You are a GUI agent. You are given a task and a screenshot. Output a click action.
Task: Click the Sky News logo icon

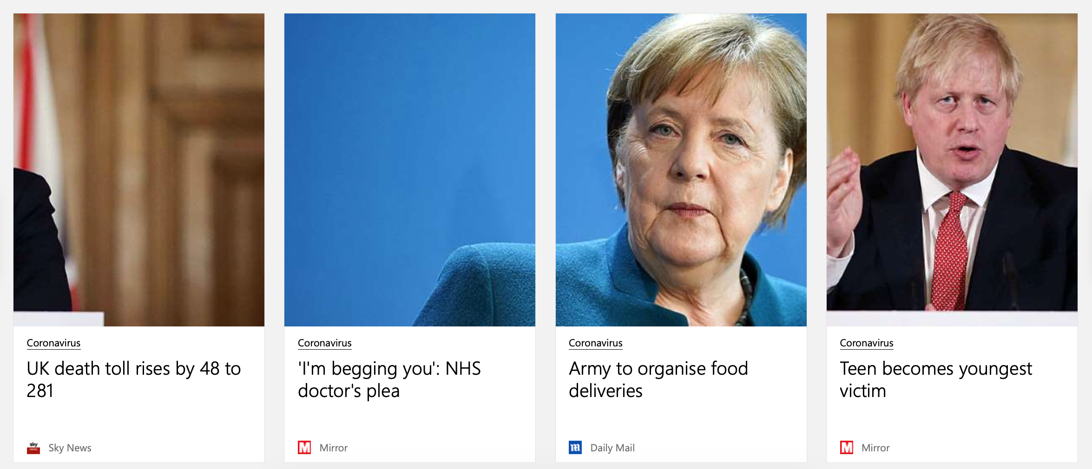pos(33,448)
